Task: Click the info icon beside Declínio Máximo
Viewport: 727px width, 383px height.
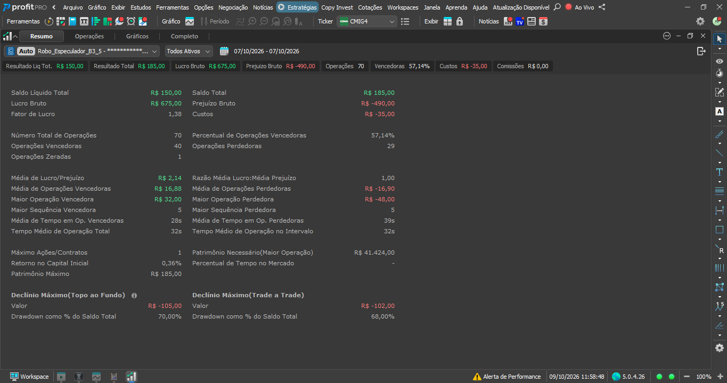Action: 134,296
